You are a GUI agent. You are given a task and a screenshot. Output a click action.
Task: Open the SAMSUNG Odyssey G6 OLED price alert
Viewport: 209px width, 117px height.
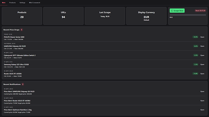[x=202, y=91]
